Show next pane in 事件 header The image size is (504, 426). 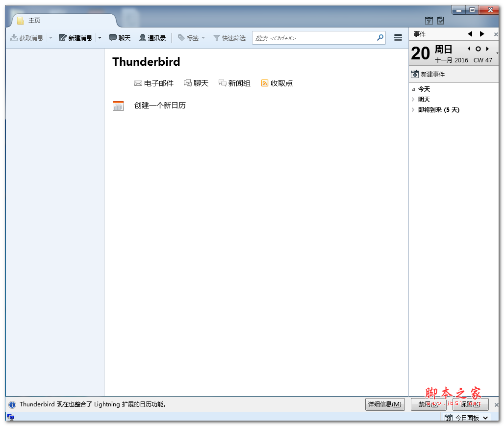(x=482, y=34)
